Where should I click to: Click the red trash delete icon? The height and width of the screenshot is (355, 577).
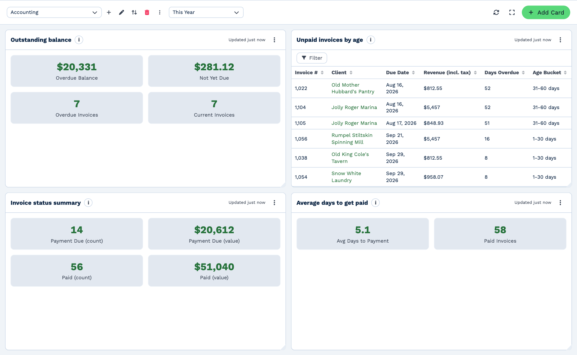click(x=147, y=12)
